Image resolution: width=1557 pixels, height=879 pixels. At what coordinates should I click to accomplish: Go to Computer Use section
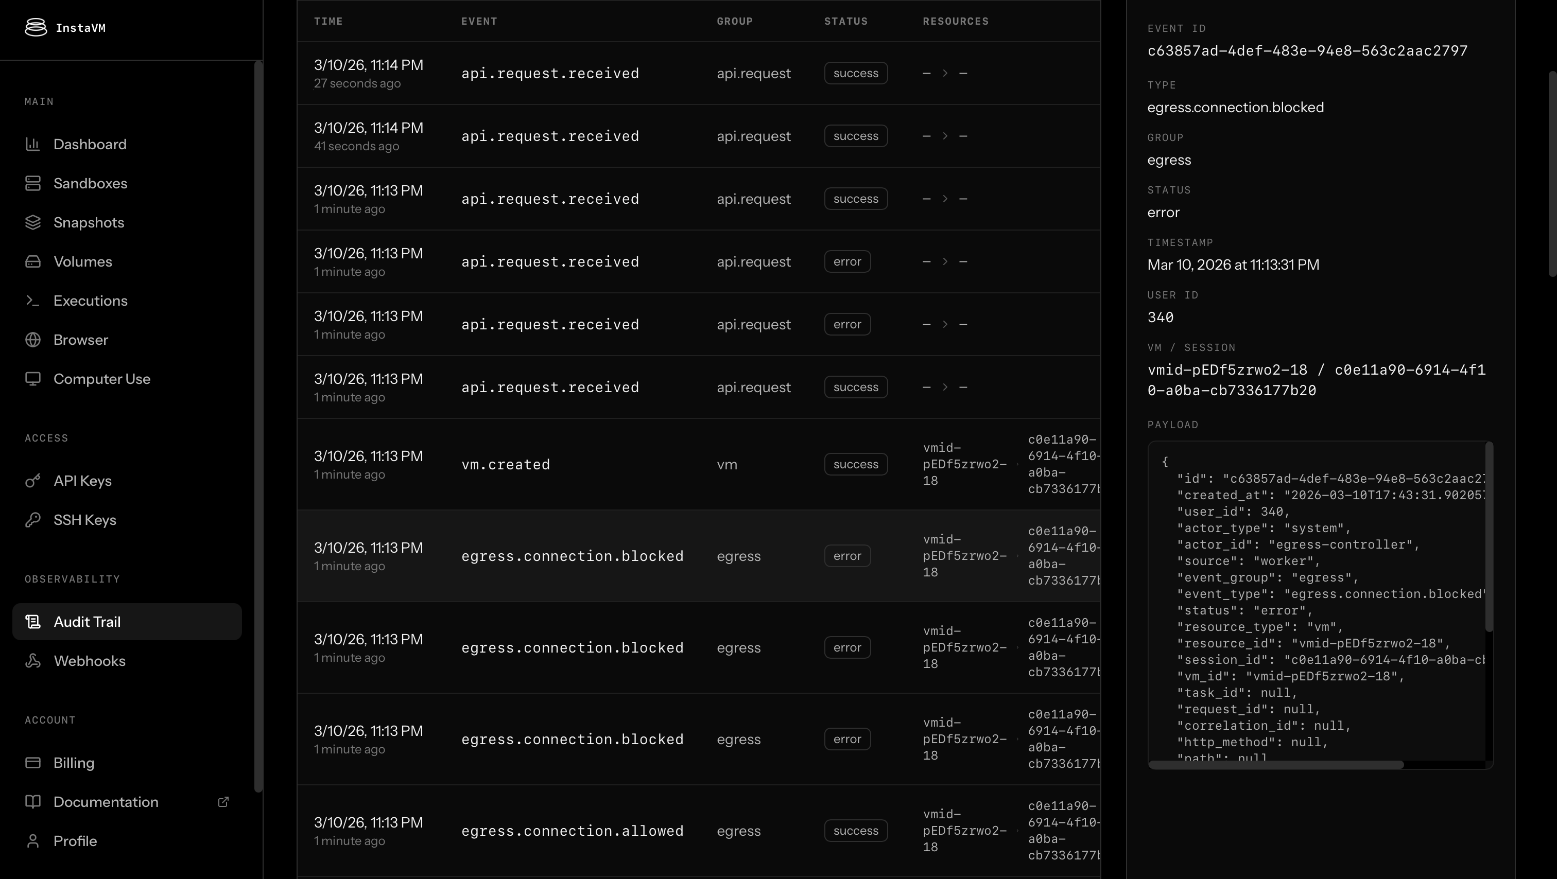tap(101, 379)
